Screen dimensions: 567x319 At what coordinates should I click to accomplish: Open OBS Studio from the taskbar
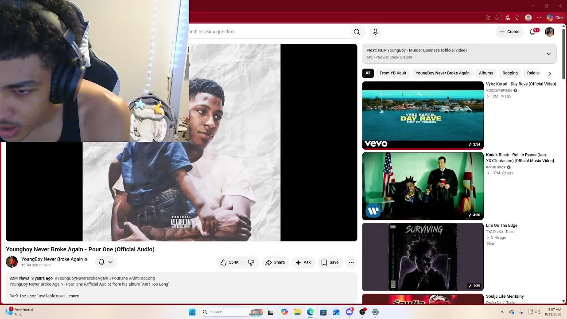[x=362, y=312]
